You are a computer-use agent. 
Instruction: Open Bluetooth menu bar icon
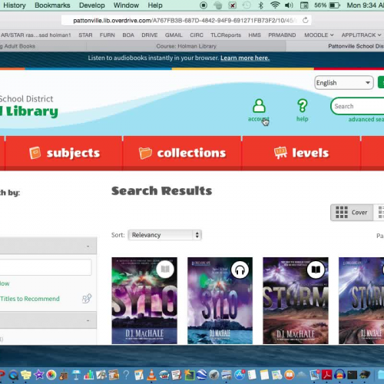coord(260,5)
